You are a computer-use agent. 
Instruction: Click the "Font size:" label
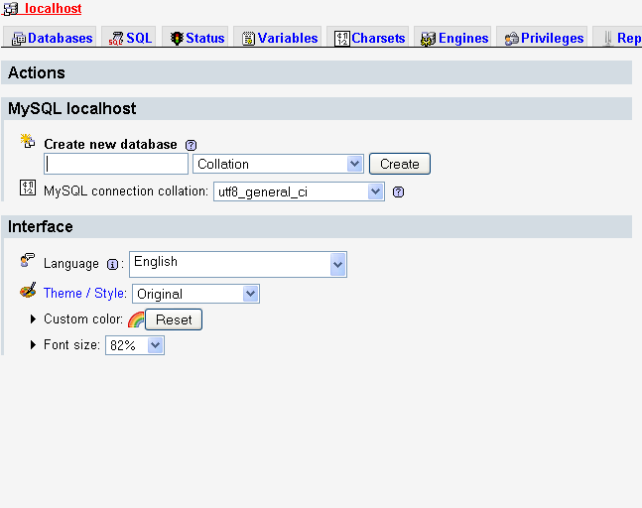[x=71, y=344]
